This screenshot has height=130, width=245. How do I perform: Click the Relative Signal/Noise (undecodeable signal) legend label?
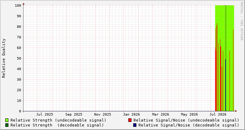click(x=186, y=120)
